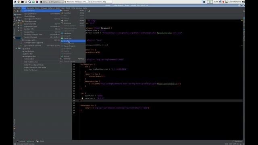Click the tool window toggle icon in status bar corner
The height and width of the screenshot is (145, 258).
click(x=15, y=144)
